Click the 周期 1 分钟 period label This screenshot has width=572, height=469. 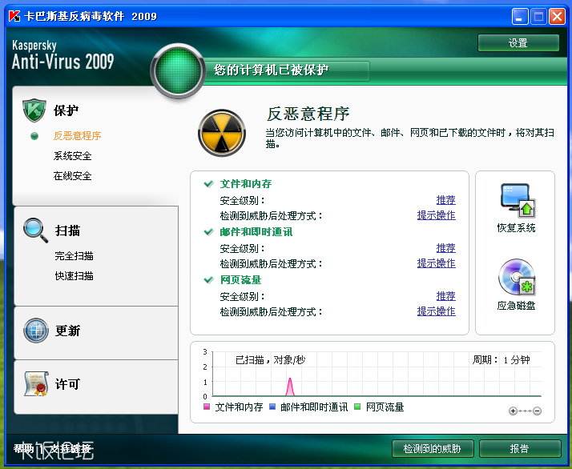(501, 360)
